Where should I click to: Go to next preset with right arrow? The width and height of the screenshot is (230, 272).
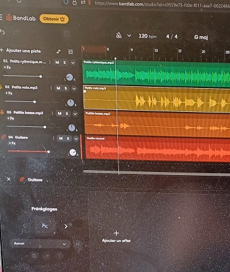tap(66, 226)
